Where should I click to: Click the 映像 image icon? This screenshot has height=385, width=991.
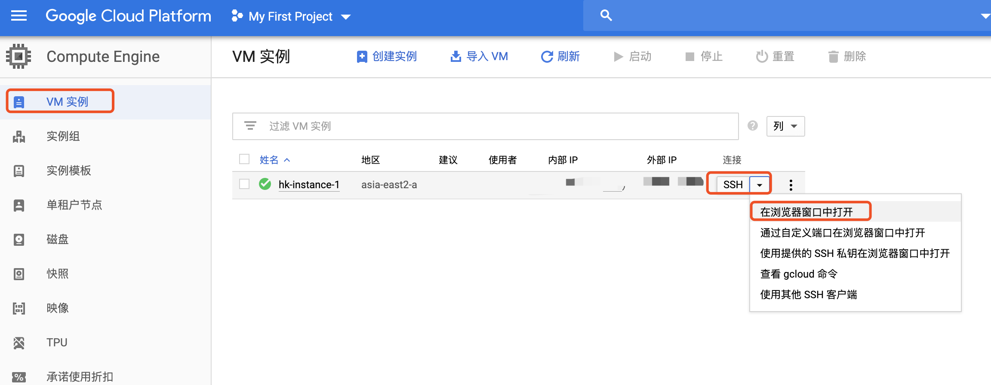tap(19, 308)
